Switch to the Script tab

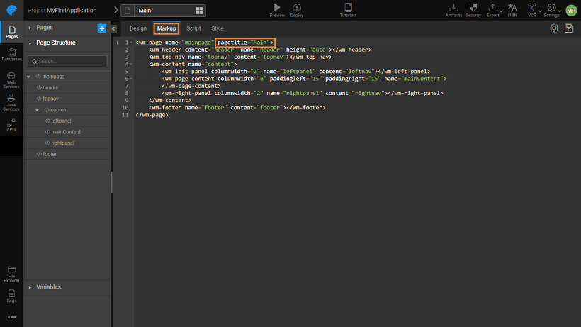tap(193, 28)
